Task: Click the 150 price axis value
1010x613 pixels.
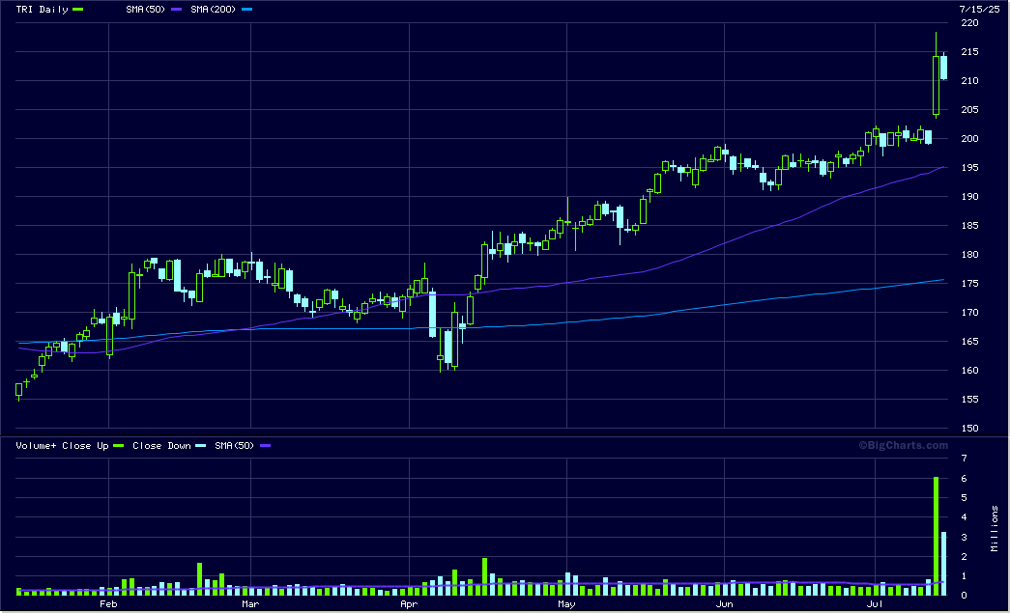Action: [969, 429]
